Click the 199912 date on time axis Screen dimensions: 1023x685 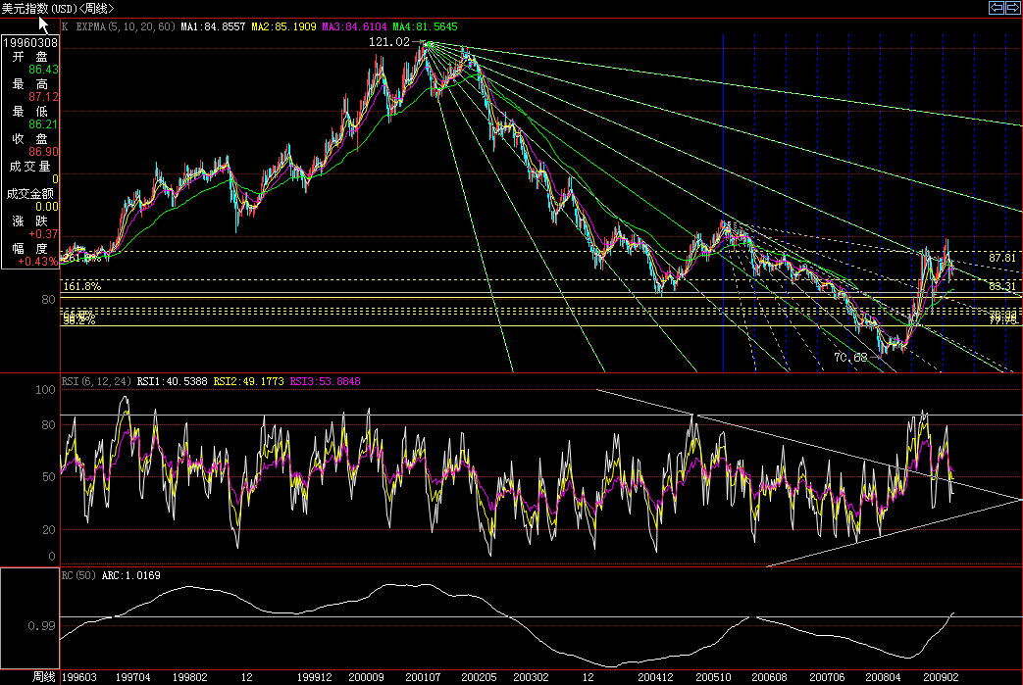[x=315, y=677]
